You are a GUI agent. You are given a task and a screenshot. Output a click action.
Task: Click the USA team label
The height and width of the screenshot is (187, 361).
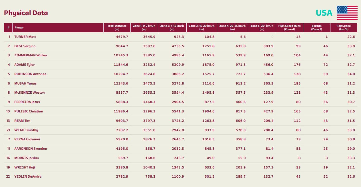(x=324, y=13)
